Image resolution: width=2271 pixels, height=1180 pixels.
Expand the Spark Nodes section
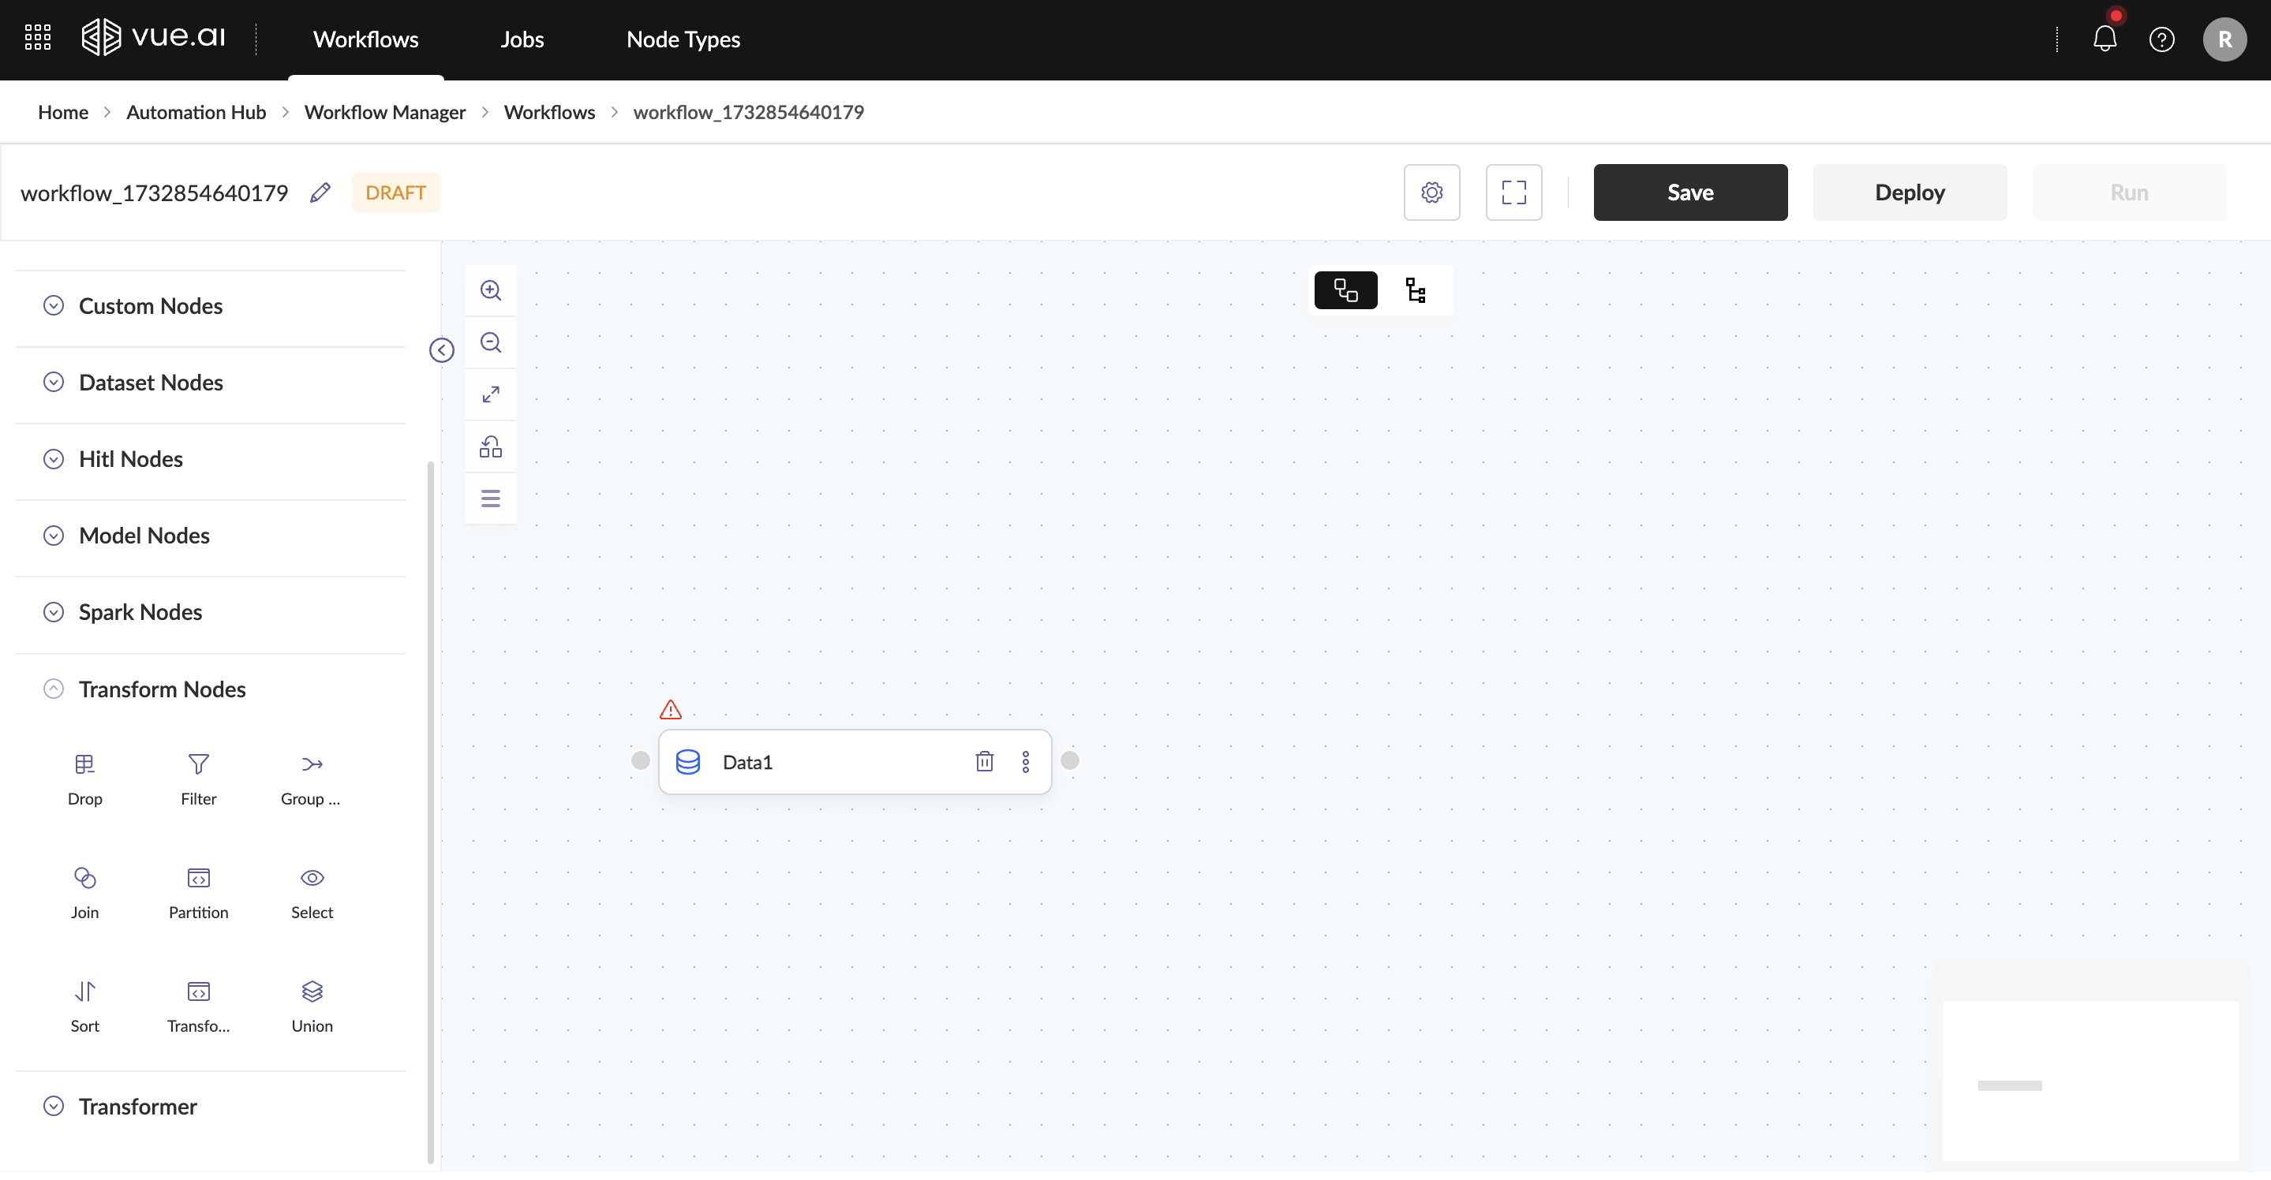point(54,611)
